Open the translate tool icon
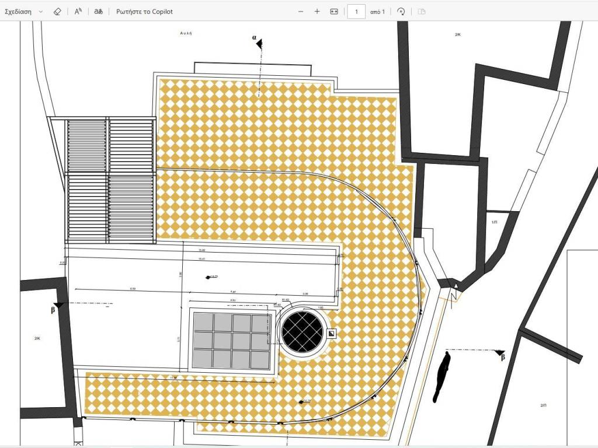Image resolution: width=598 pixels, height=448 pixels. [x=98, y=11]
